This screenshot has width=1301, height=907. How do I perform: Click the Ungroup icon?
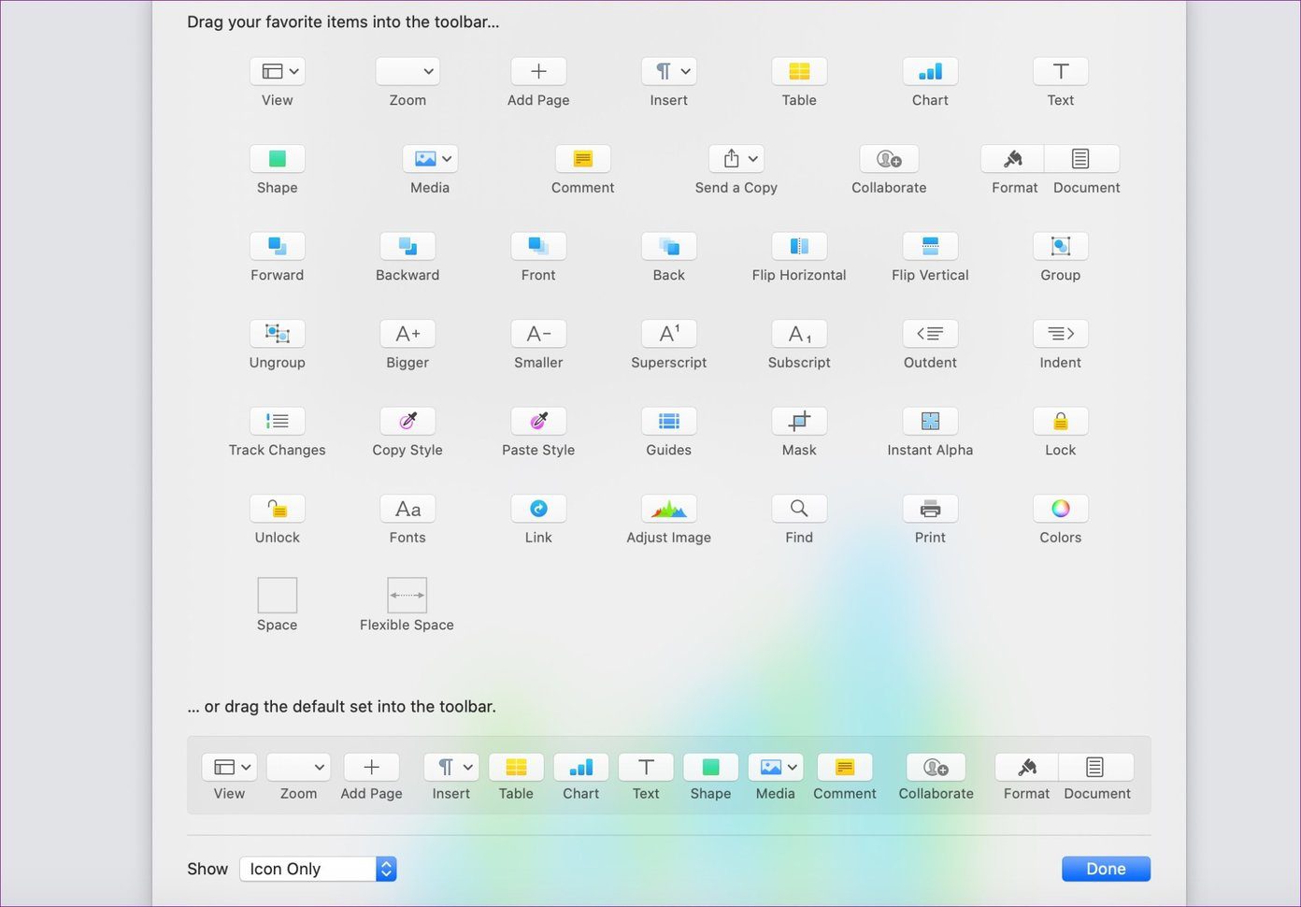[x=278, y=334]
